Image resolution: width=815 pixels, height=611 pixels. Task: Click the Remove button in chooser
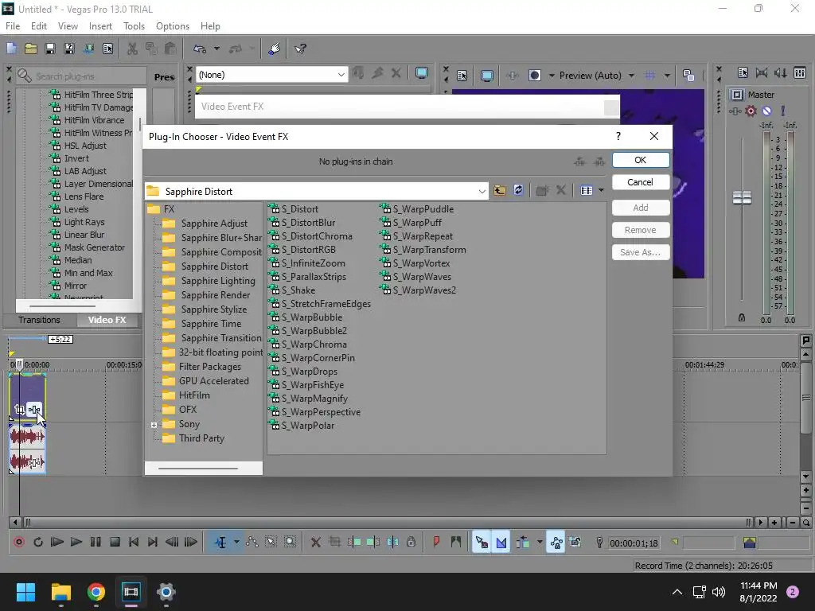click(x=641, y=230)
